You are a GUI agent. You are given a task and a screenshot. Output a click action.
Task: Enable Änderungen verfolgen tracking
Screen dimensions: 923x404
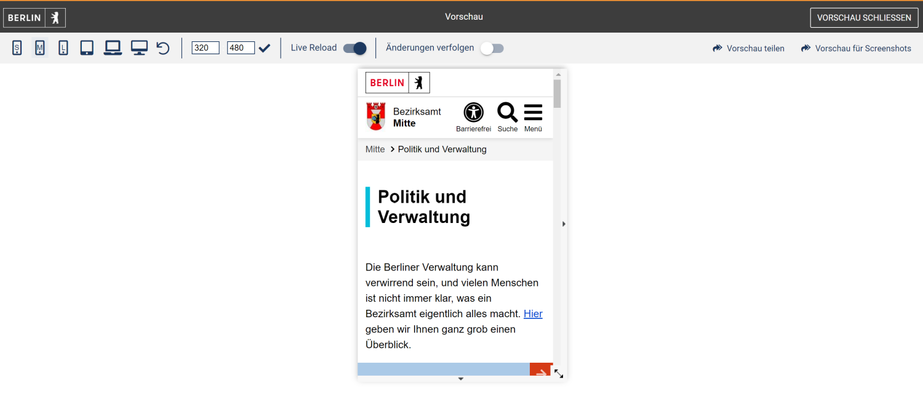(x=492, y=47)
